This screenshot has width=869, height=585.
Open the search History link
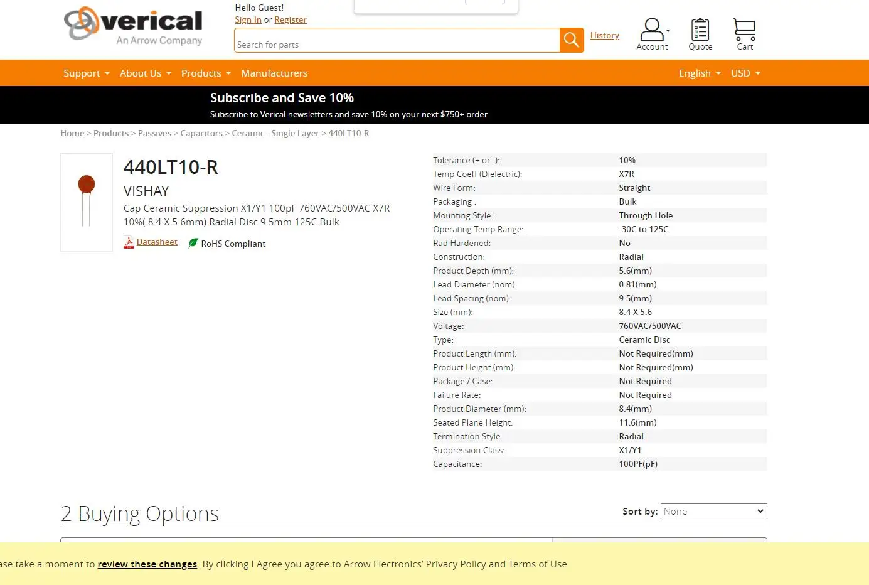coord(605,35)
